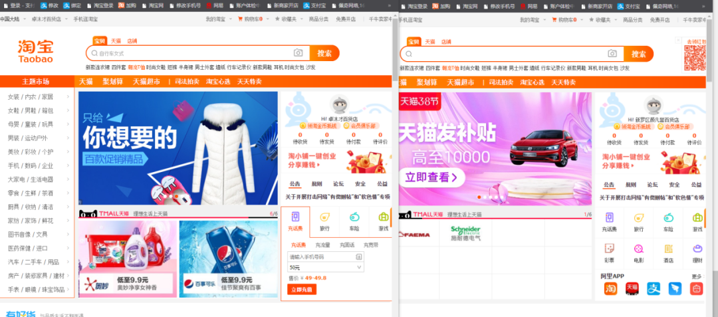
Task: Open the shopping cart 购物车 in right window
Action: [x=564, y=20]
